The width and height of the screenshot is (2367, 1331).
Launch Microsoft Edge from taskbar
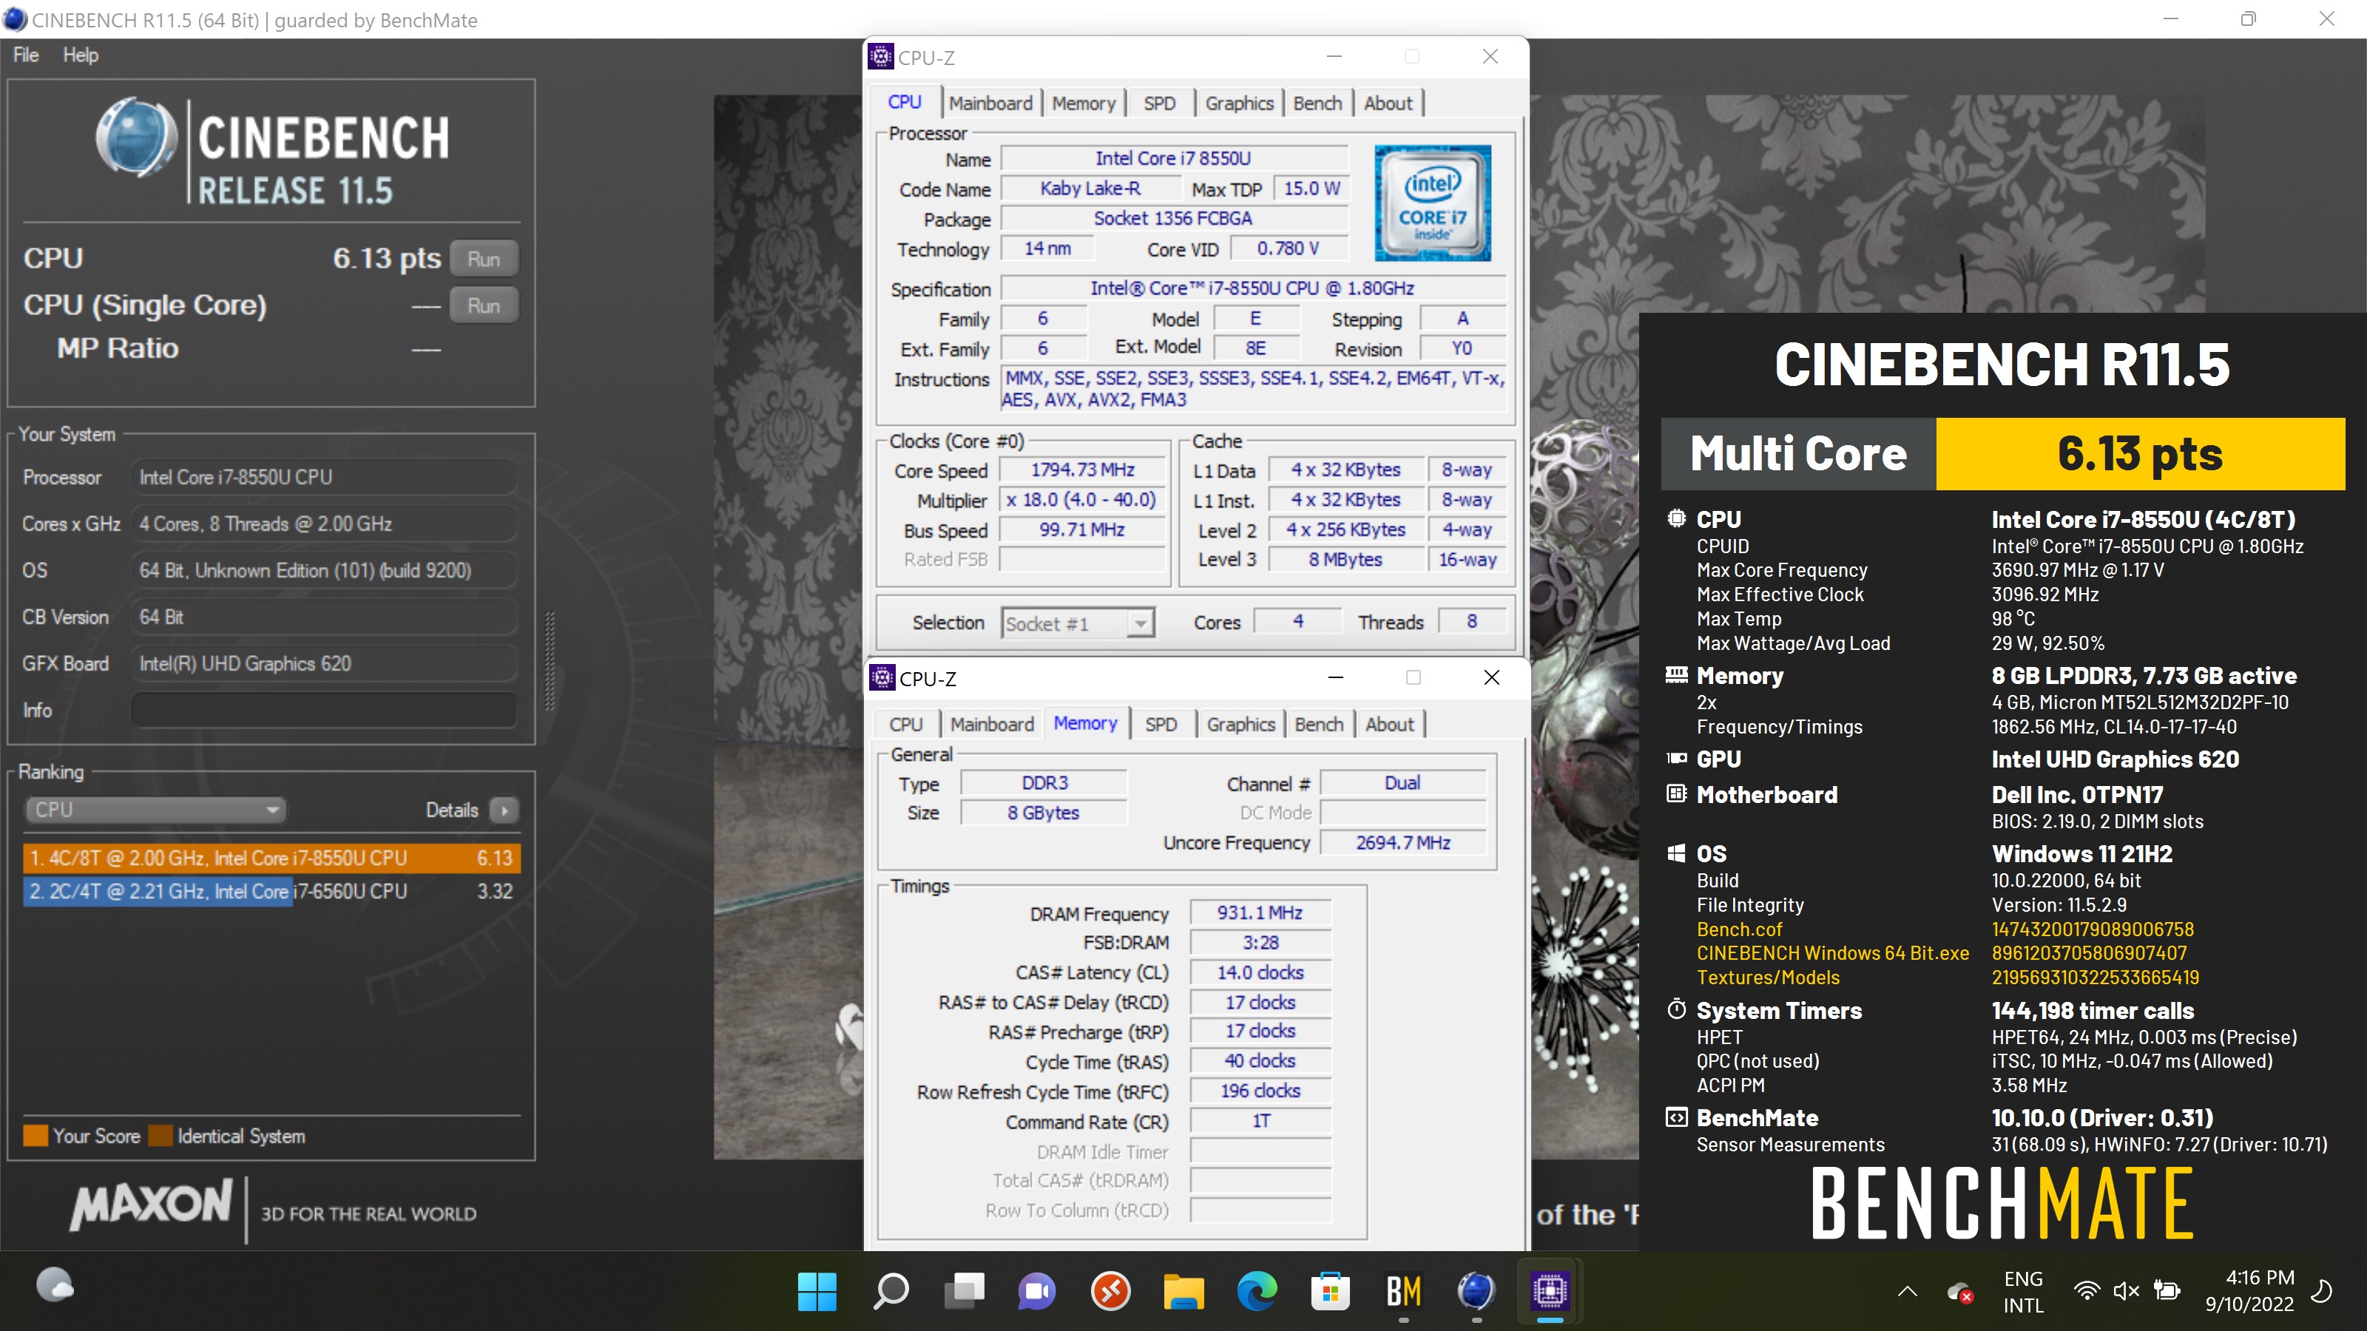(1257, 1292)
